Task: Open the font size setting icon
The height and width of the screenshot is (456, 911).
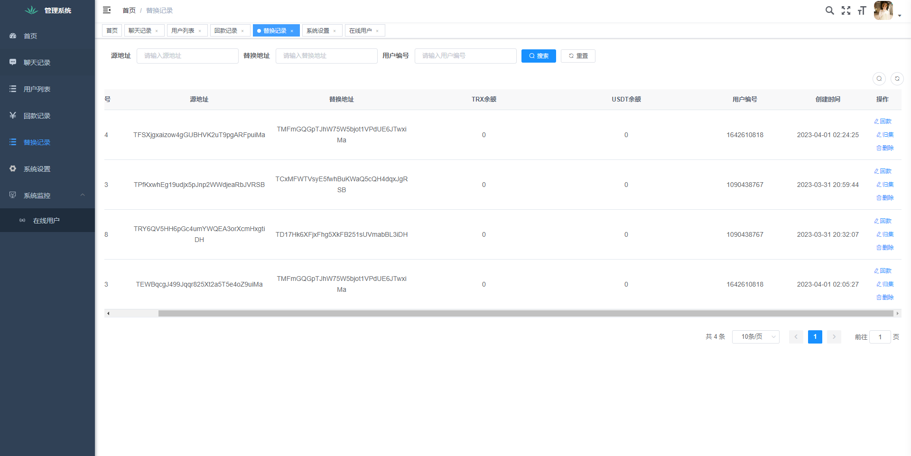Action: click(862, 10)
